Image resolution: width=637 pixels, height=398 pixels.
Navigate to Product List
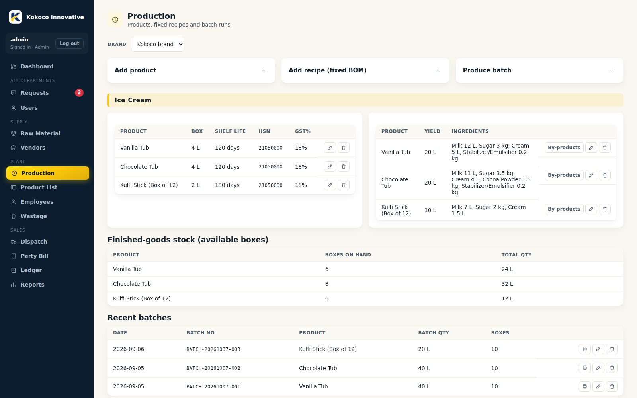click(48, 187)
